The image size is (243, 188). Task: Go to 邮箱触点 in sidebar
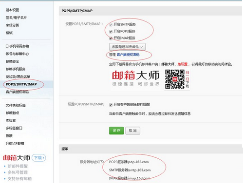(x=13, y=113)
